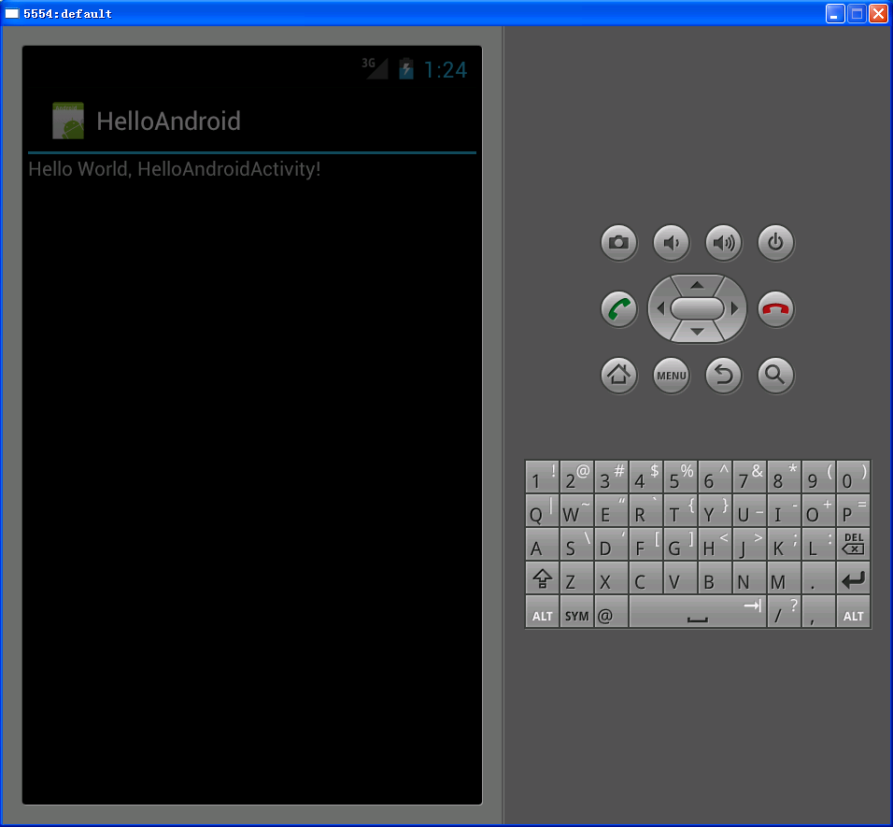The height and width of the screenshot is (827, 893).
Task: Click the emulator Back button
Action: [723, 376]
